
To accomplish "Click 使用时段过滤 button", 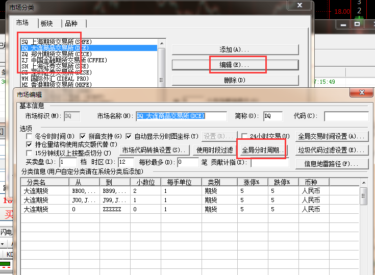I will pyautogui.click(x=214, y=150).
